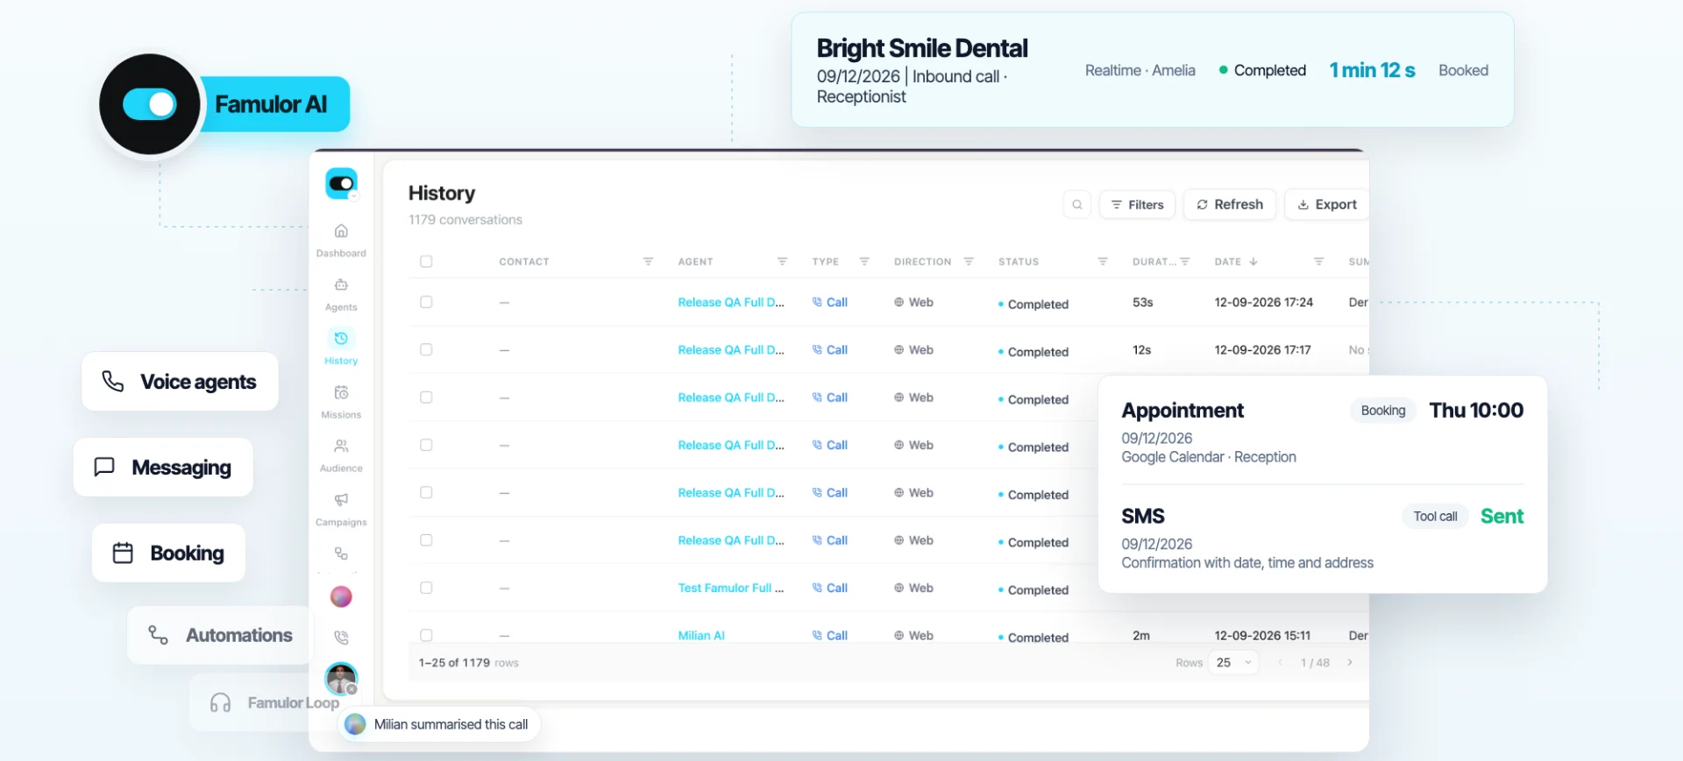Refresh the conversation history

point(1230,204)
